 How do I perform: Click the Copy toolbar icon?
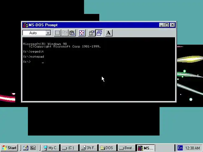tap(65, 33)
